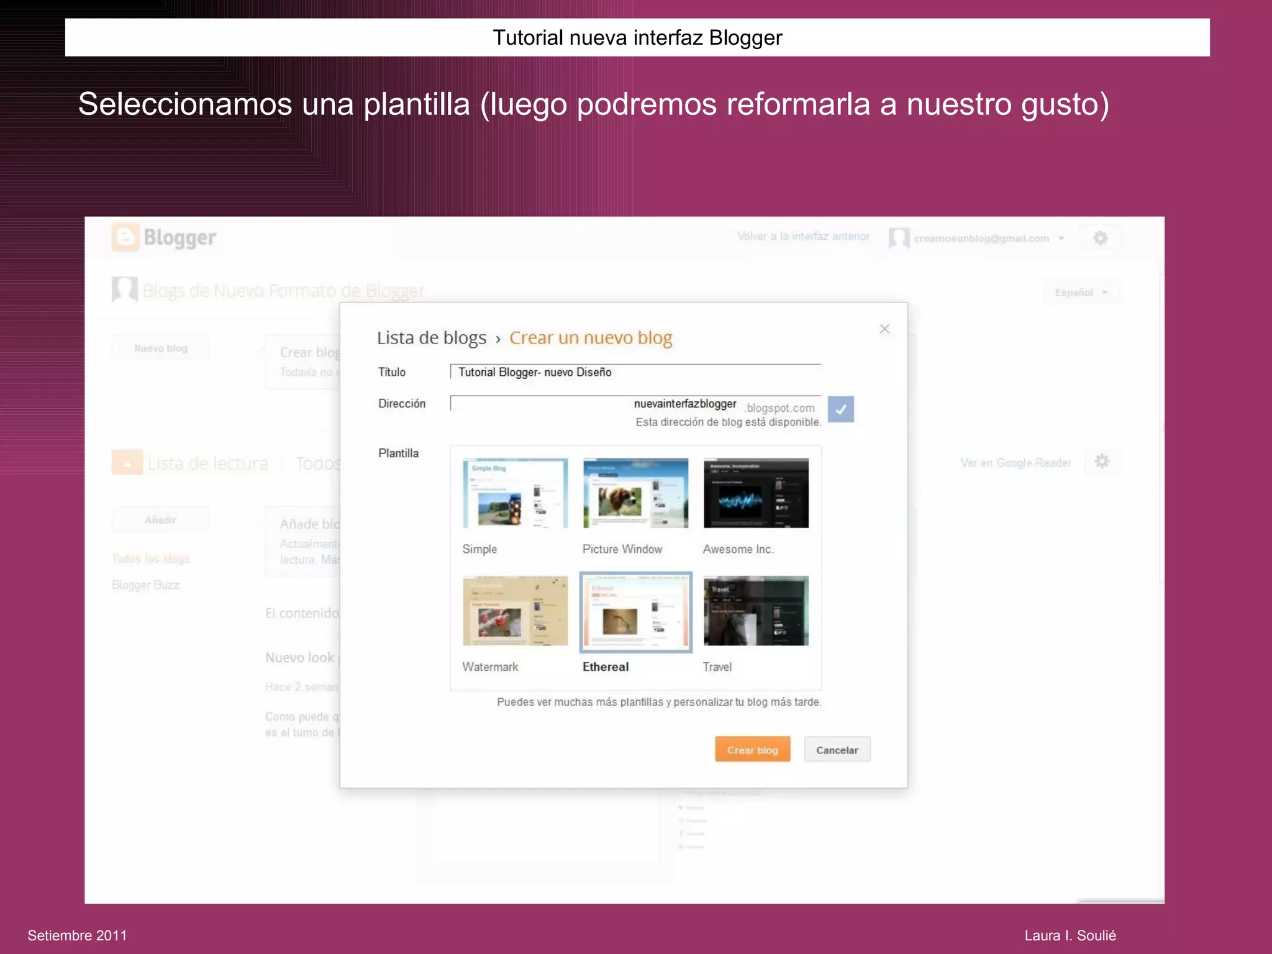Click the Ethereal template label

coord(606,666)
